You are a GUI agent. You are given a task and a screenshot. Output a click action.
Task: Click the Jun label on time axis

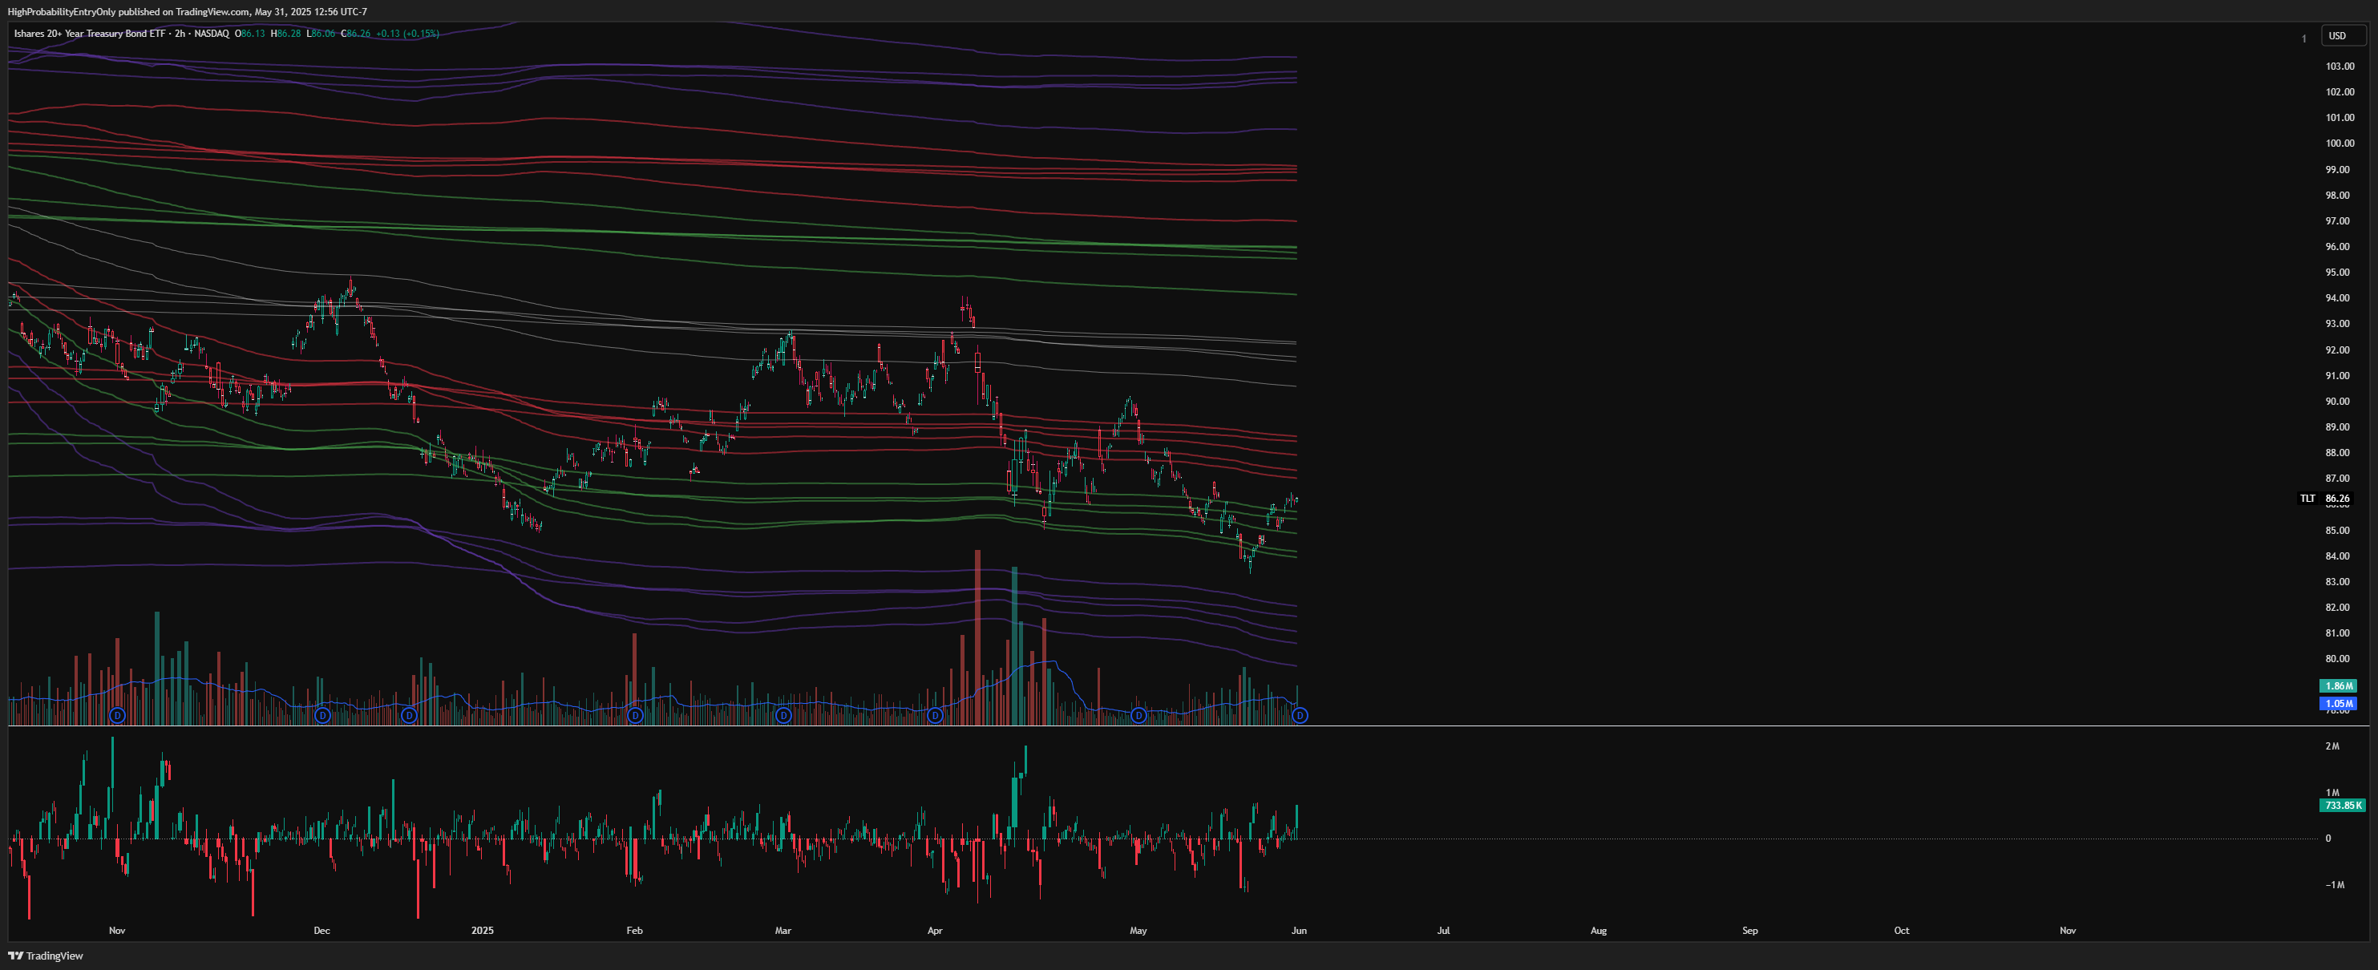click(1299, 930)
